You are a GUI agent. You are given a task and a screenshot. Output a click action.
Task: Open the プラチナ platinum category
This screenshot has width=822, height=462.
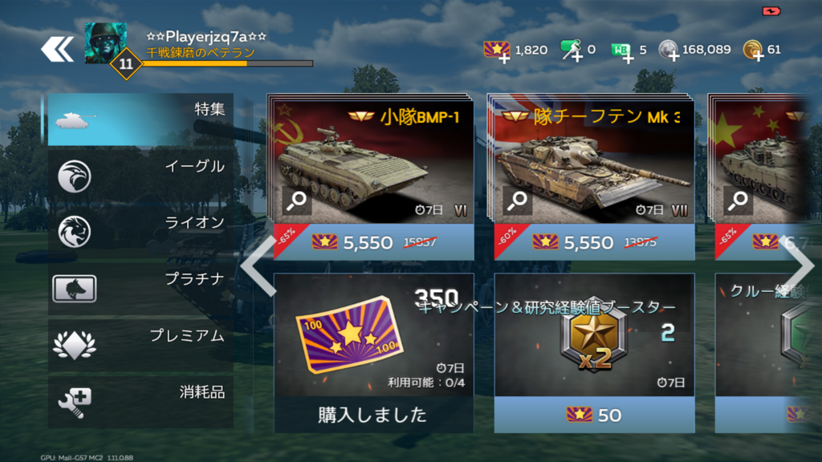point(140,289)
